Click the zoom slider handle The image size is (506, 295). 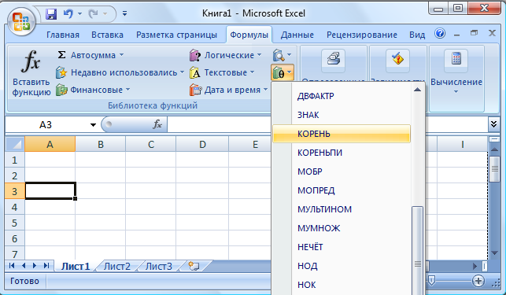pyautogui.click(x=431, y=281)
